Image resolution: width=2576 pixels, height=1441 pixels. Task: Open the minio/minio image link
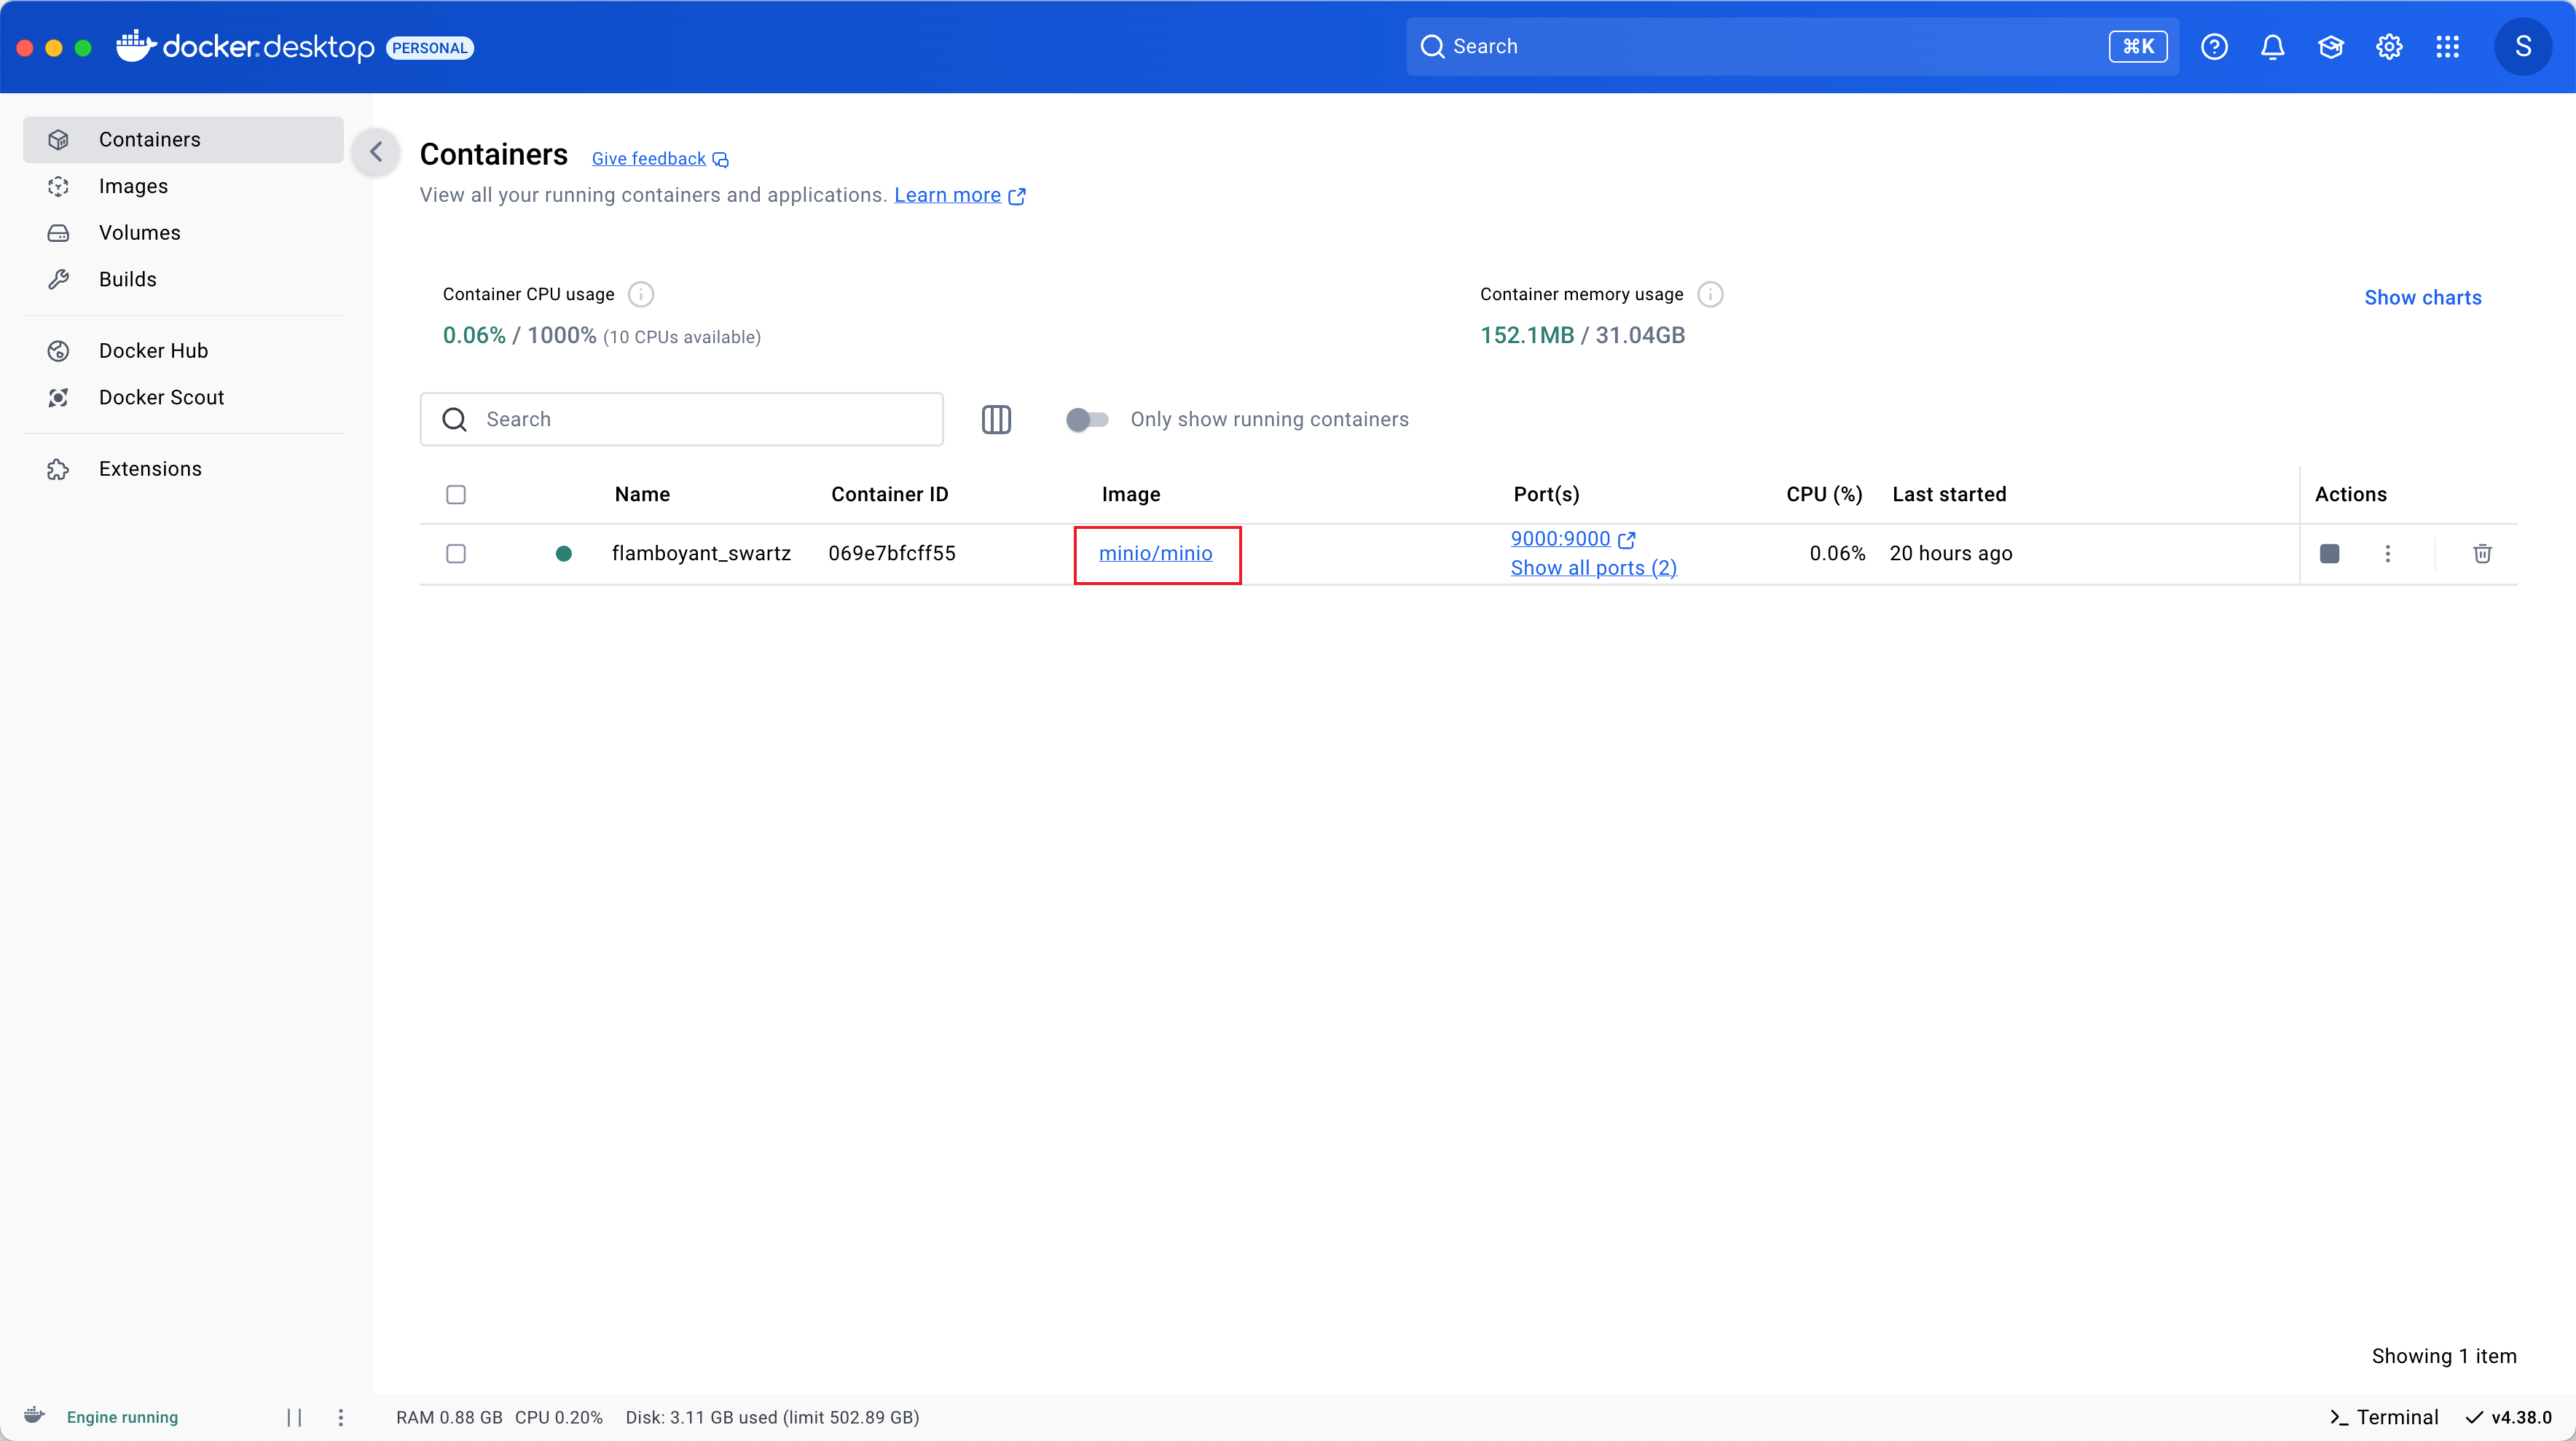point(1155,554)
